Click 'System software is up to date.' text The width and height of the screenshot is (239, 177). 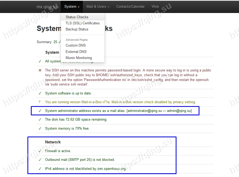(x=68, y=93)
